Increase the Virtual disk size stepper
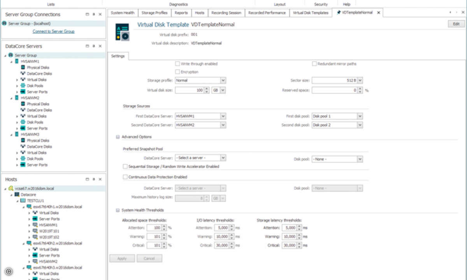Viewport: 467px width, 280px height. pos(207,89)
